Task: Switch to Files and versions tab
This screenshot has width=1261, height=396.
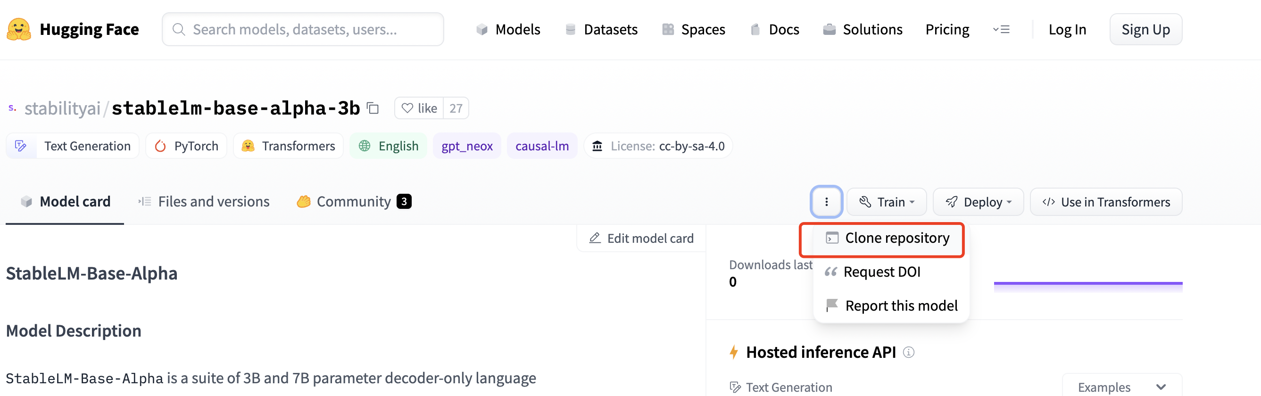Action: pyautogui.click(x=204, y=202)
